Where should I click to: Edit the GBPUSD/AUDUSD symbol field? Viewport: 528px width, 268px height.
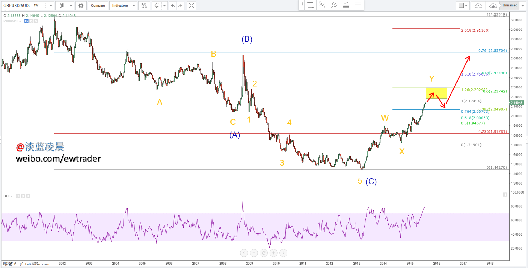(16, 6)
